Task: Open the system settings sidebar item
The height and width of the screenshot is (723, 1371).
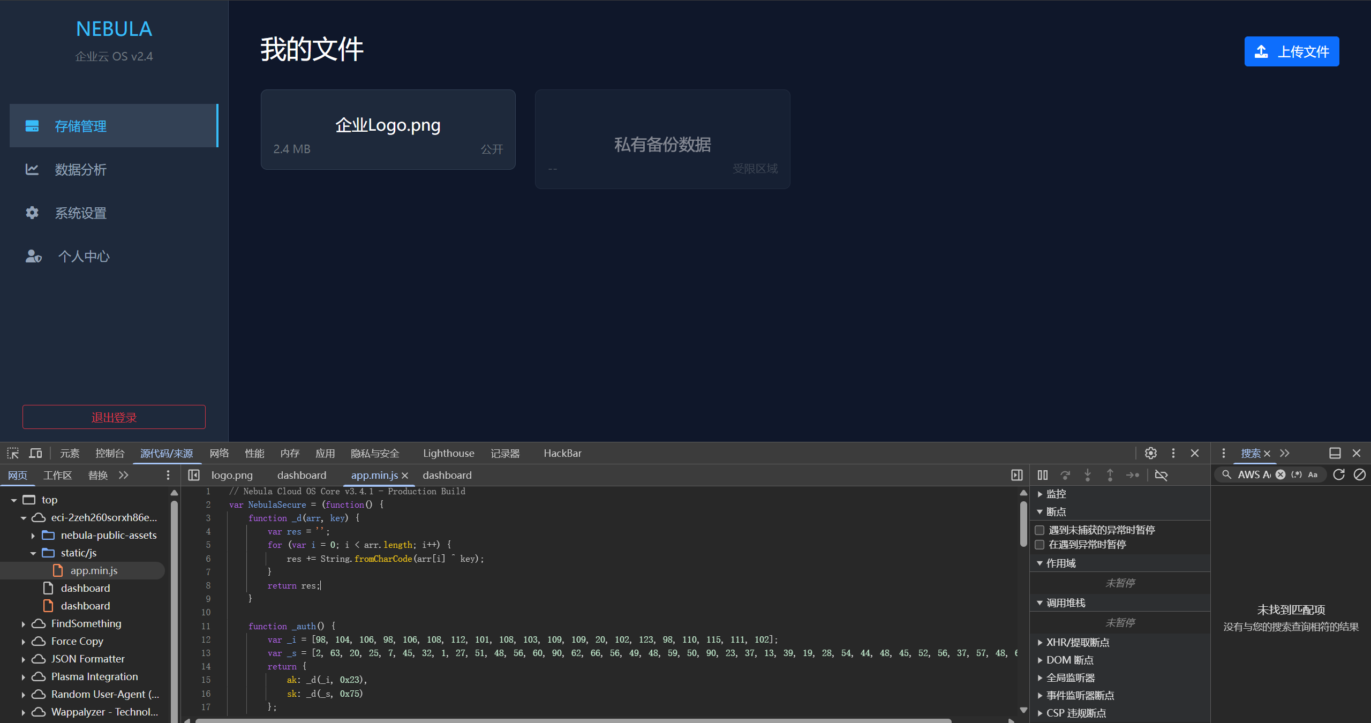Action: [114, 213]
